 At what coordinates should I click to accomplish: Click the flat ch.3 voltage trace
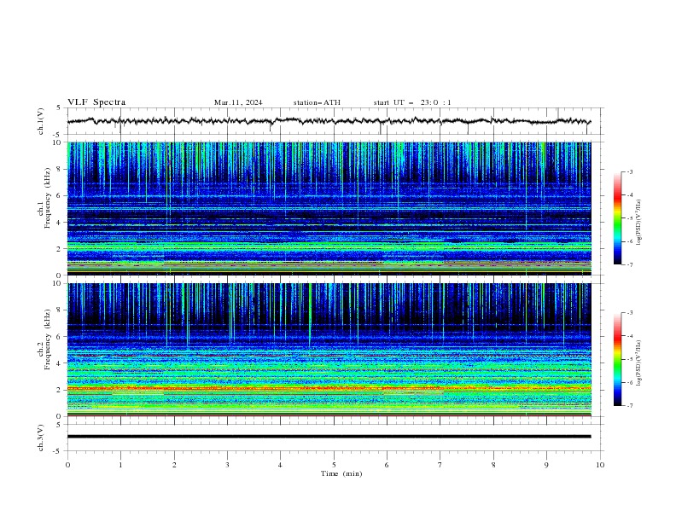click(329, 437)
